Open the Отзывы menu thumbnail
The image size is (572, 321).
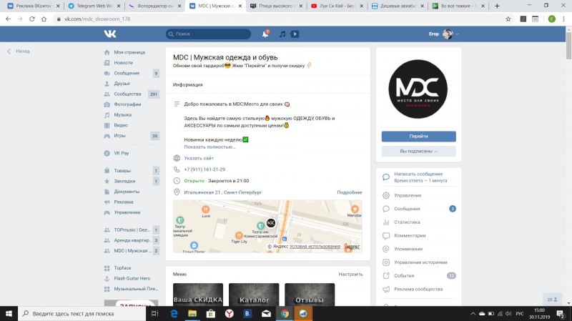click(310, 295)
